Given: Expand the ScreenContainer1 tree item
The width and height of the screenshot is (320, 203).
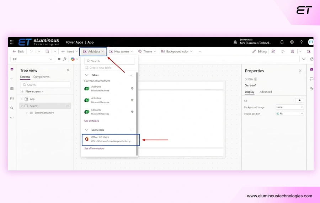Looking at the screenshot, I should 27,113.
